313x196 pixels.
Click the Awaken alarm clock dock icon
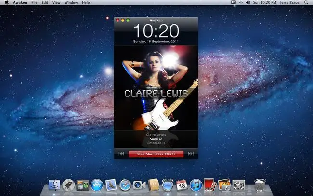[168, 184]
